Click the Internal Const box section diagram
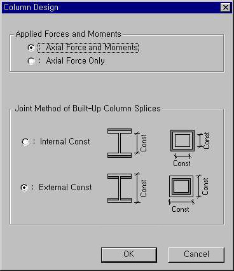Image resolution: width=234 pixels, height=271 pixels. pyautogui.click(x=182, y=141)
